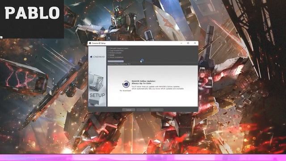Click the MAXON Online Updater icon

(x=126, y=85)
